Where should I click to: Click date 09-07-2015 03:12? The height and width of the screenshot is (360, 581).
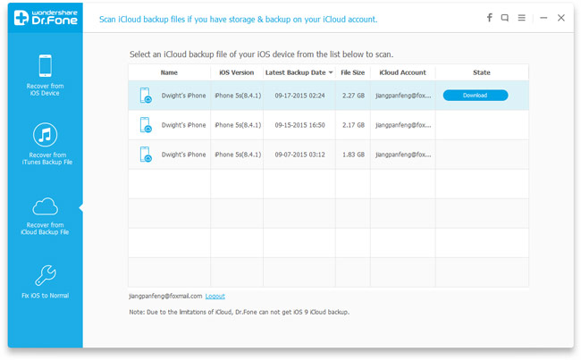point(299,155)
